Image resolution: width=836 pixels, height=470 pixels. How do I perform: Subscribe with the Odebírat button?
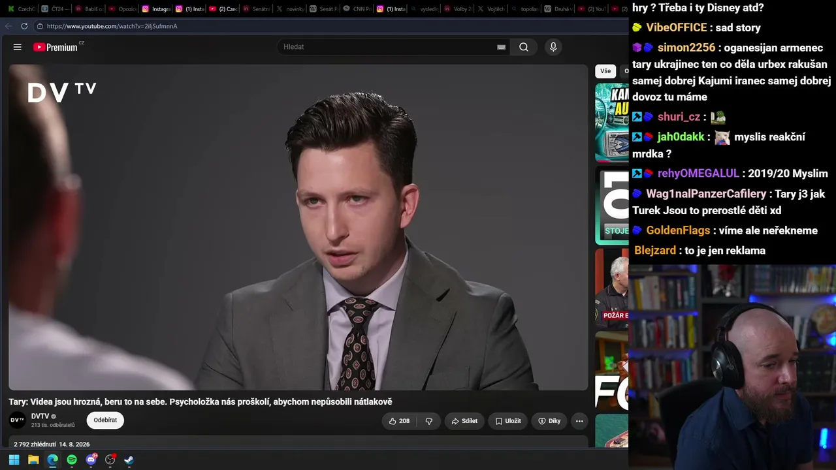pyautogui.click(x=105, y=420)
